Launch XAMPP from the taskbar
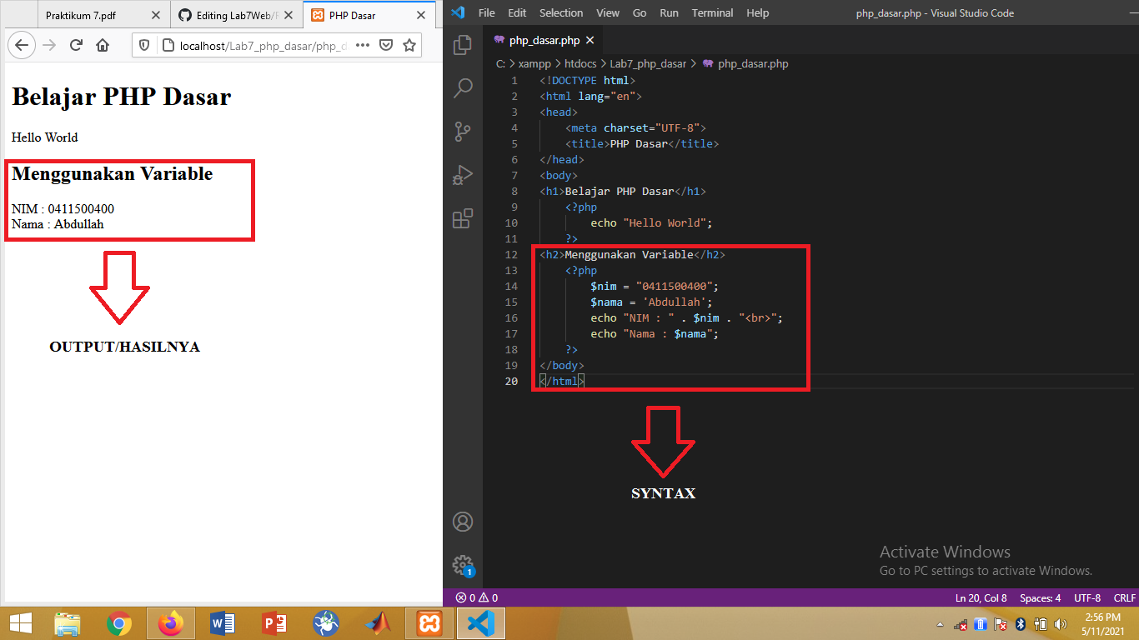 coord(429,623)
